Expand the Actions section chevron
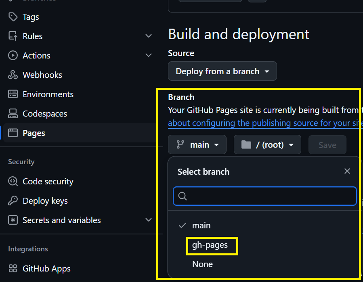The height and width of the screenshot is (282, 363). tap(149, 55)
